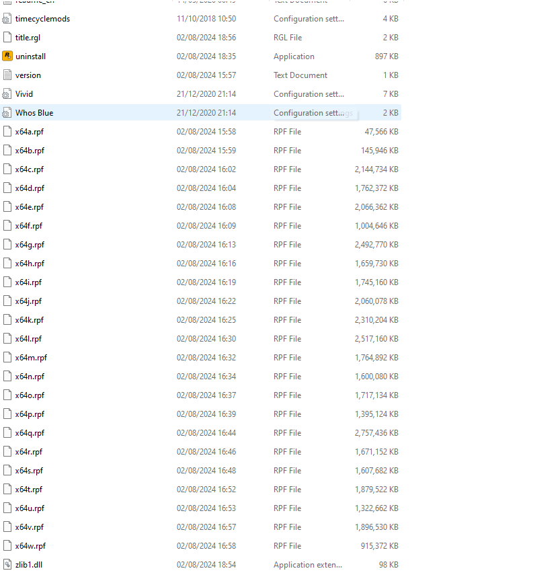Click the size 1,896,530 KB
535x581 pixels.
pyautogui.click(x=376, y=527)
